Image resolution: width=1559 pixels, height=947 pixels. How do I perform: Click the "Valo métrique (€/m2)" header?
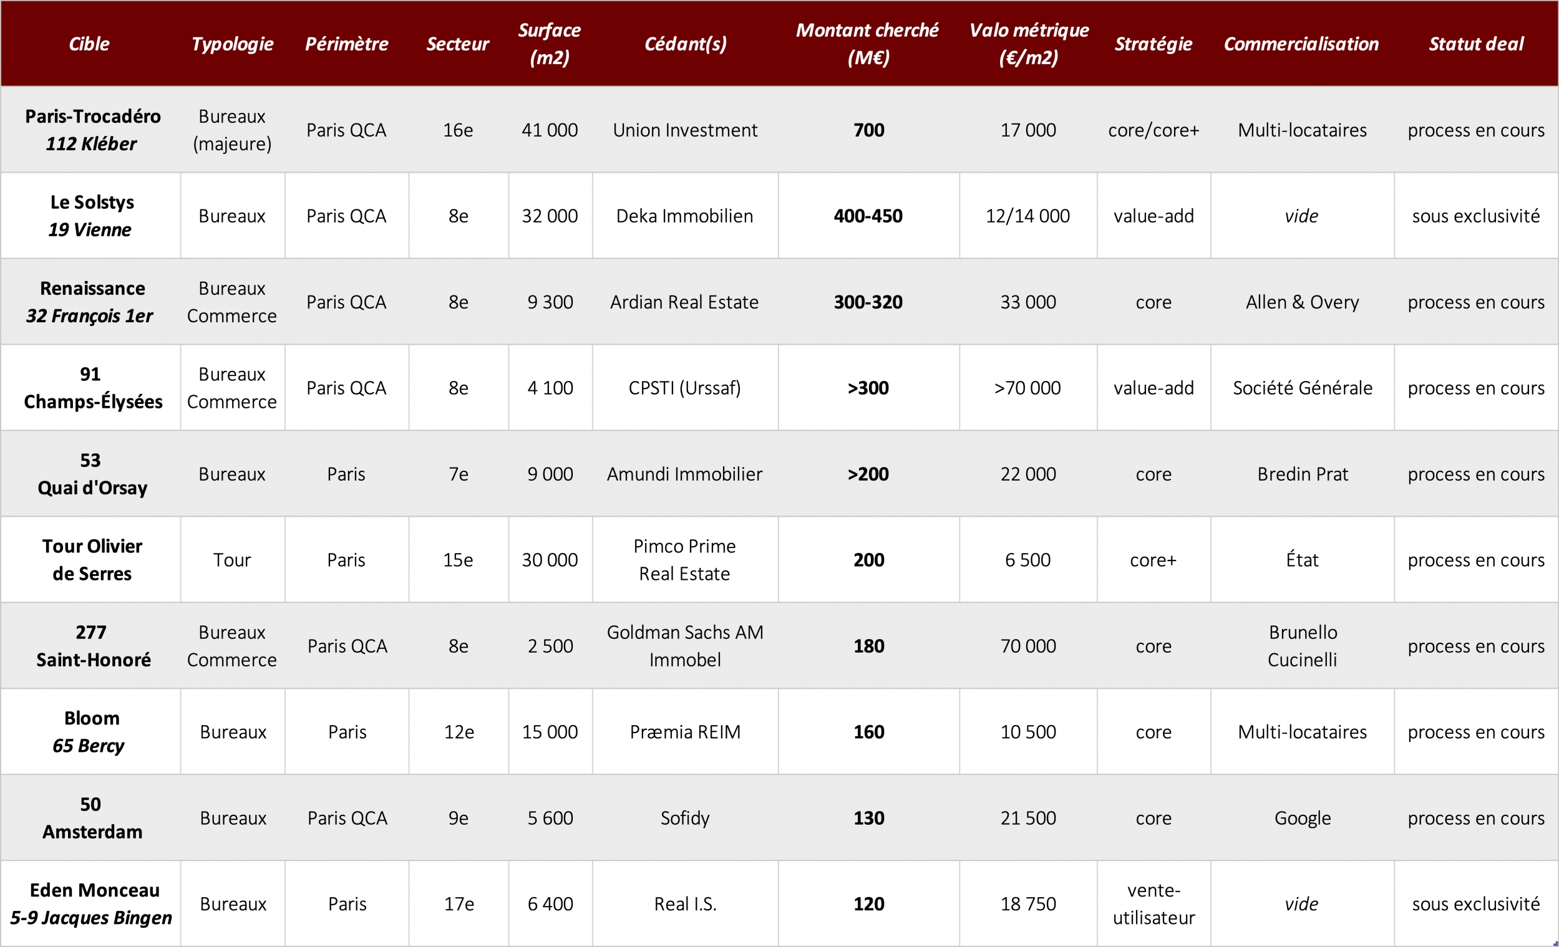coord(1028,44)
